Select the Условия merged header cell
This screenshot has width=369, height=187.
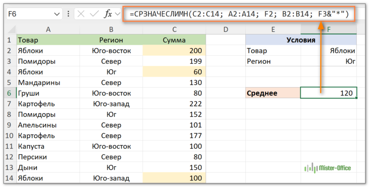301,40
